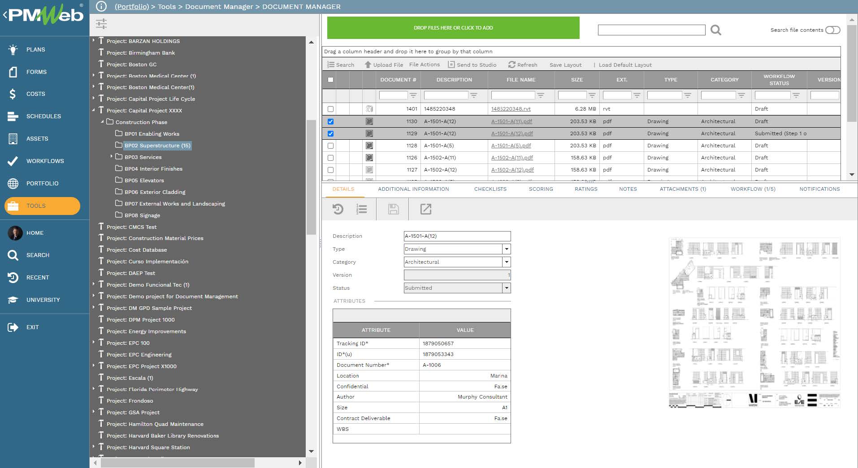Select the Send to Studio icon
The width and height of the screenshot is (858, 468).
tap(451, 64)
